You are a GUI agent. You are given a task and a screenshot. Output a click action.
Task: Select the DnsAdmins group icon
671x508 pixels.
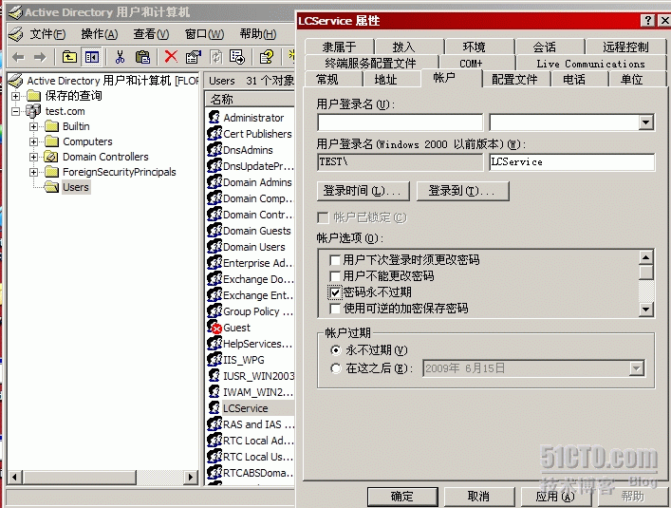click(214, 150)
